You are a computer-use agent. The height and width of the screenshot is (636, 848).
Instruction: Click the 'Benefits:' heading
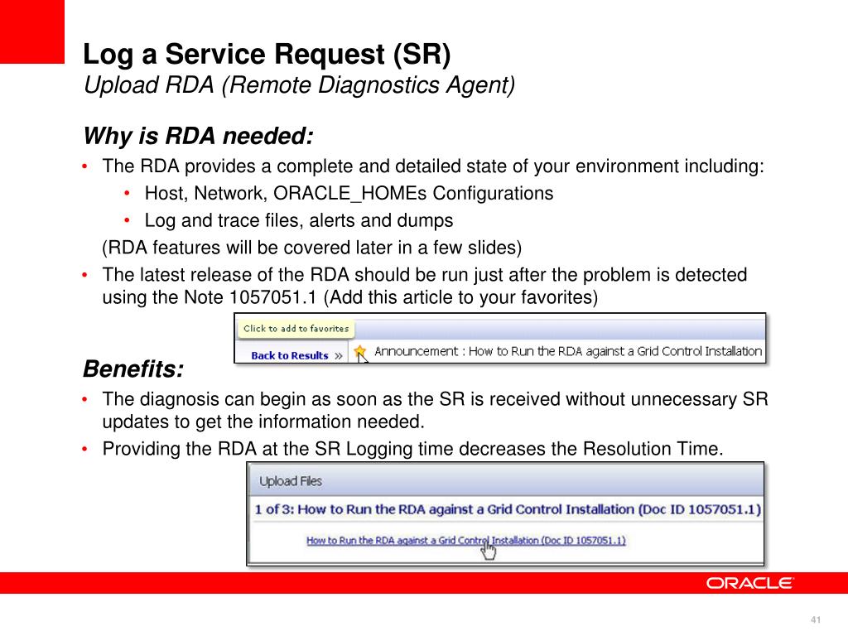click(133, 369)
